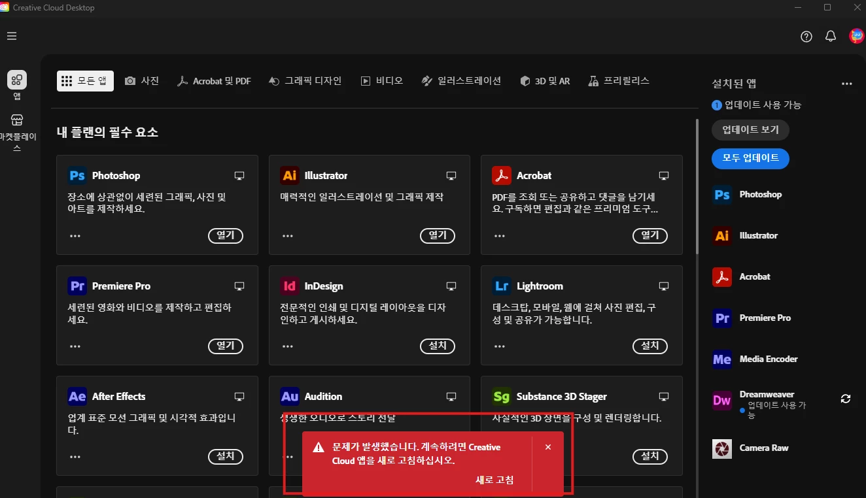Click the Premiere Pro icon in installed apps list

click(722, 318)
